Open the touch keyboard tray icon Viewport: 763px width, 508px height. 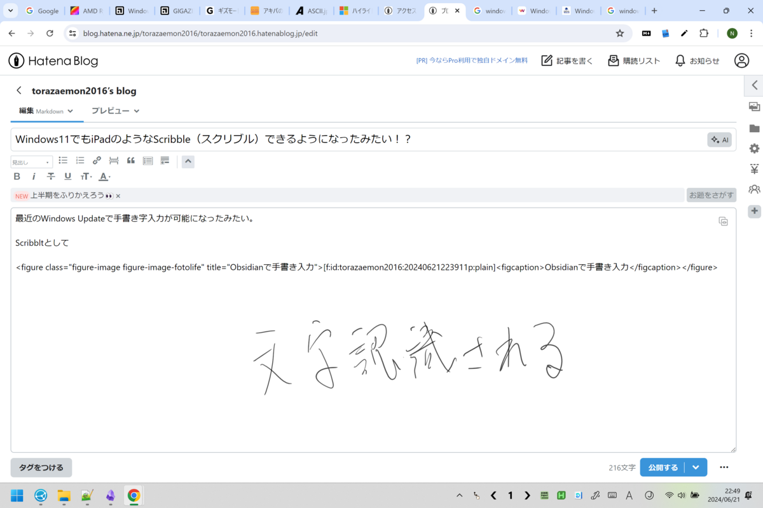point(612,495)
